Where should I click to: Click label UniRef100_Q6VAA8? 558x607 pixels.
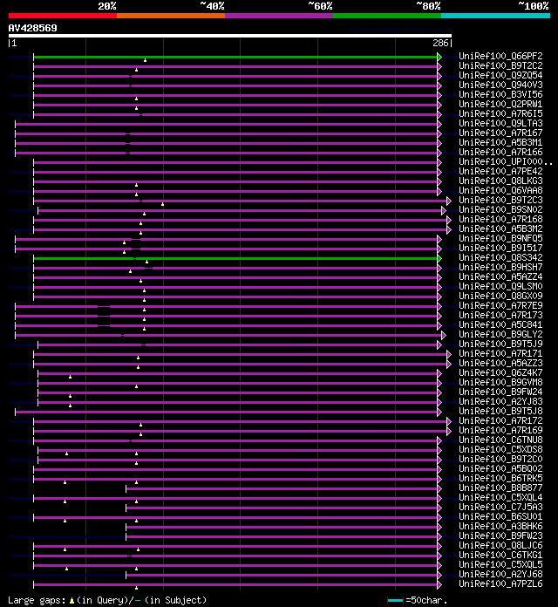(500, 190)
